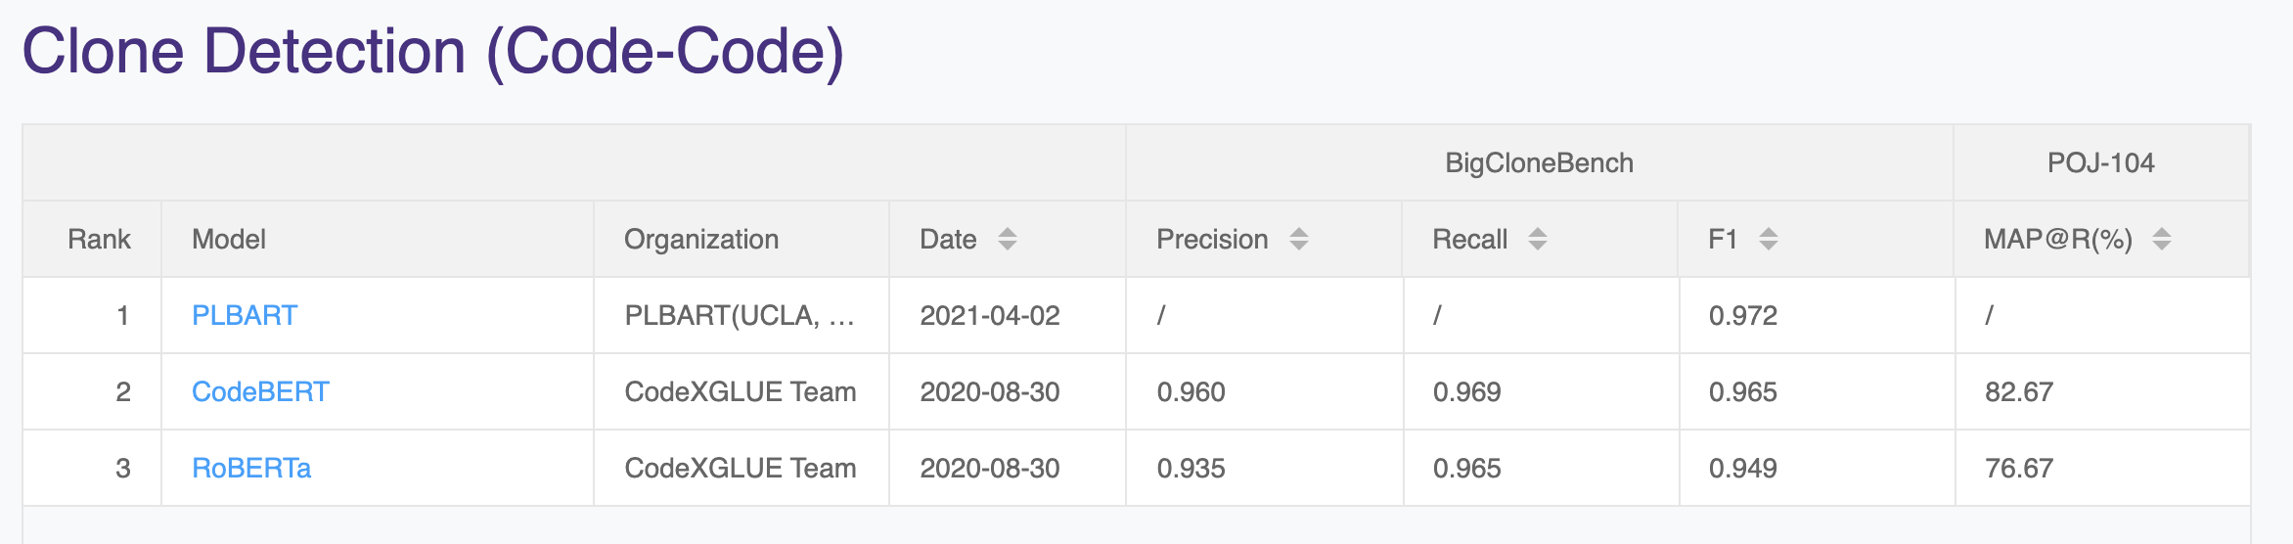Open the PLBART model link
Screen dimensions: 2293x544
pyautogui.click(x=244, y=315)
